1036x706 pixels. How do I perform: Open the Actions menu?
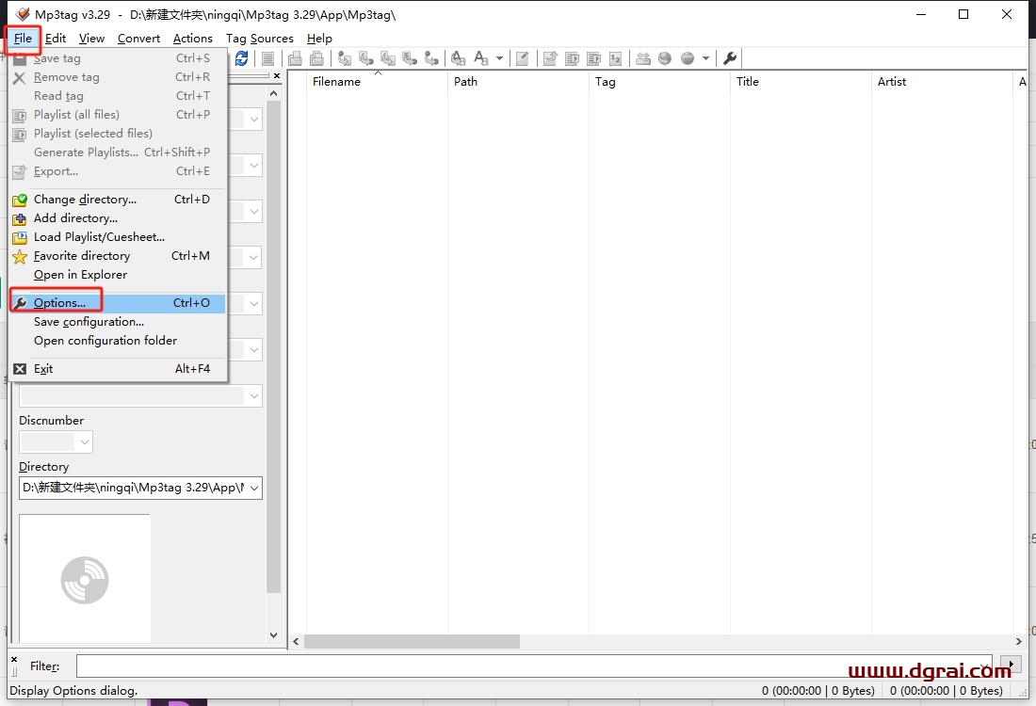click(x=193, y=39)
